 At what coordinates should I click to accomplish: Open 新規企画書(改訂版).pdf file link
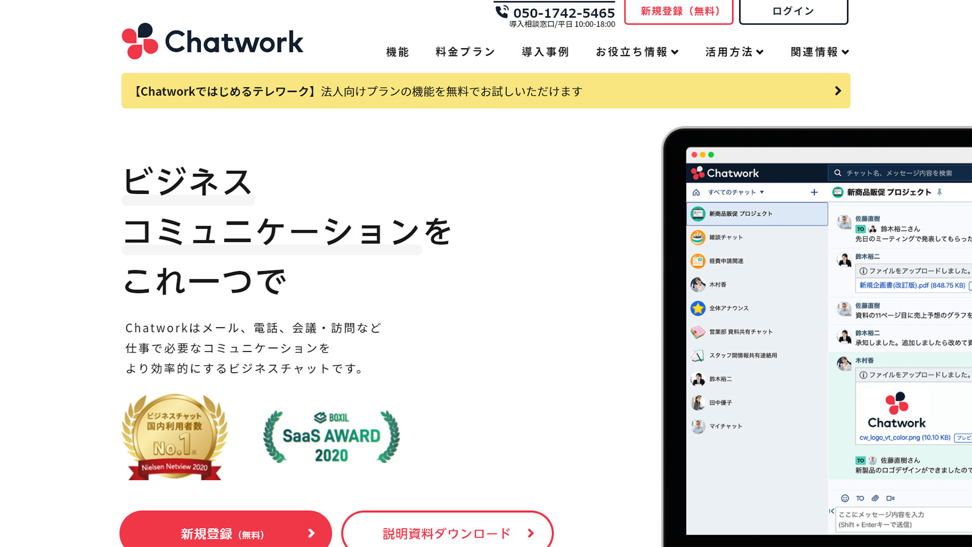[x=912, y=285]
